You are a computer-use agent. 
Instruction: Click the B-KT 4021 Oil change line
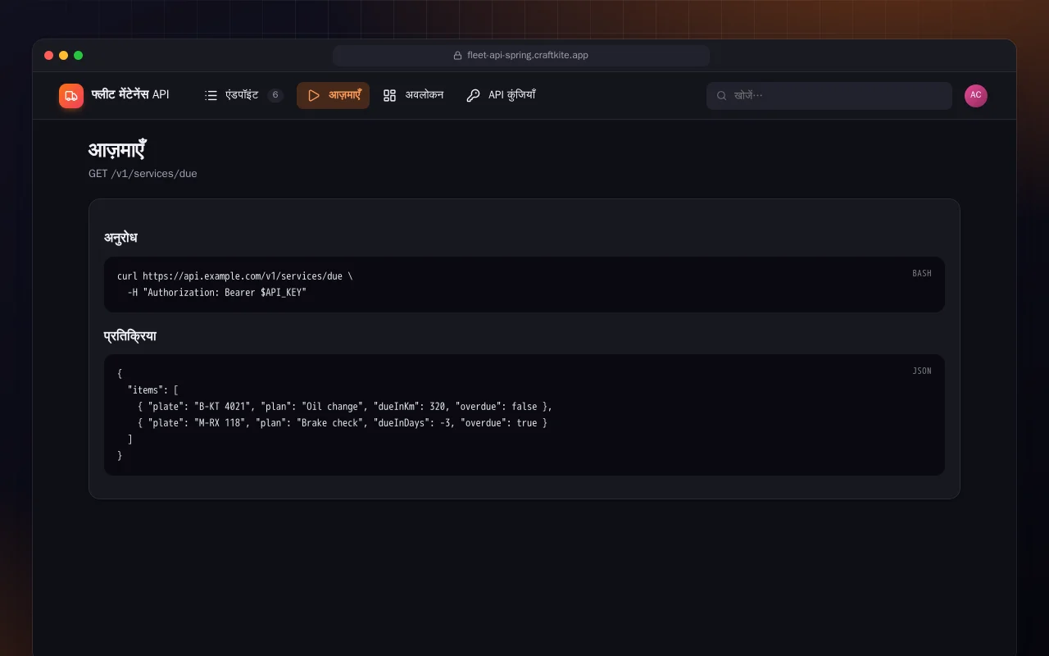pyautogui.click(x=345, y=407)
